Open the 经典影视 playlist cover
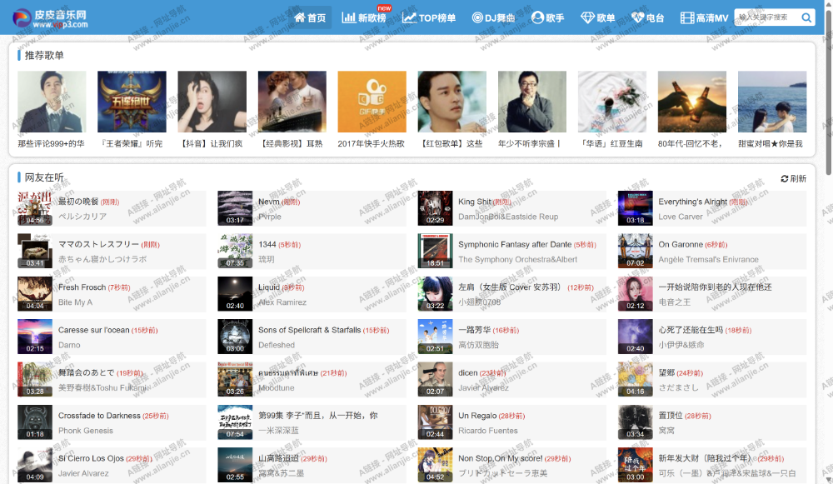This screenshot has width=833, height=484. pyautogui.click(x=292, y=102)
